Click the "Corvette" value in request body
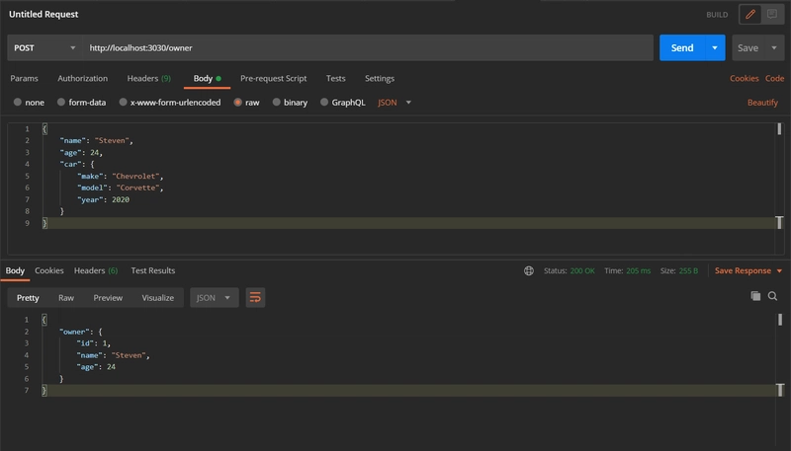The width and height of the screenshot is (791, 451). point(137,188)
